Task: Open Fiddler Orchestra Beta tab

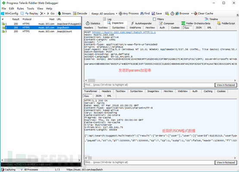Action: [196, 23]
